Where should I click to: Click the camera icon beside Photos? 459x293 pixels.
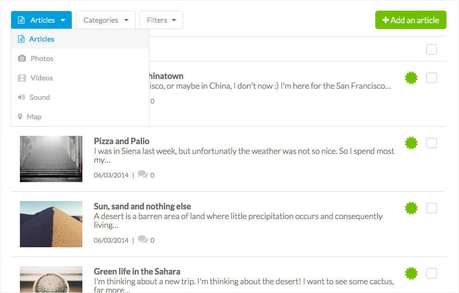tap(22, 59)
